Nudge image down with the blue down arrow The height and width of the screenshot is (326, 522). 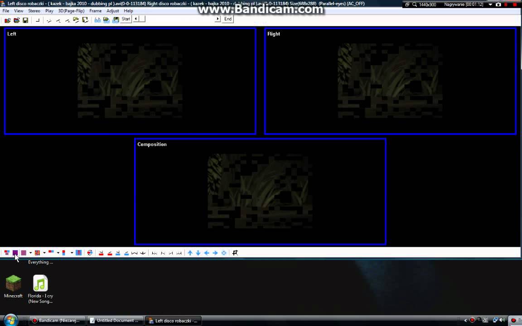pos(198,253)
